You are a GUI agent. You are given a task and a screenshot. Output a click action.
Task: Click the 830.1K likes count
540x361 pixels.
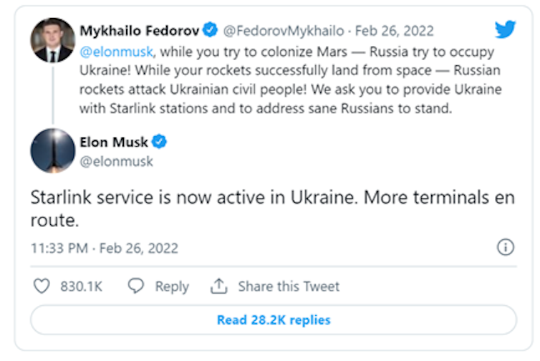pos(82,287)
